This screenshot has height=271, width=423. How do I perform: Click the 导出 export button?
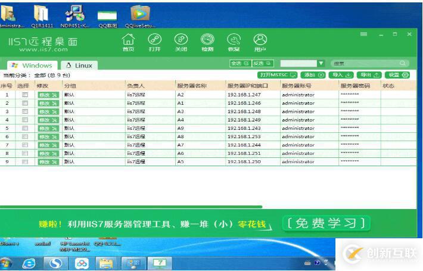pyautogui.click(x=369, y=75)
